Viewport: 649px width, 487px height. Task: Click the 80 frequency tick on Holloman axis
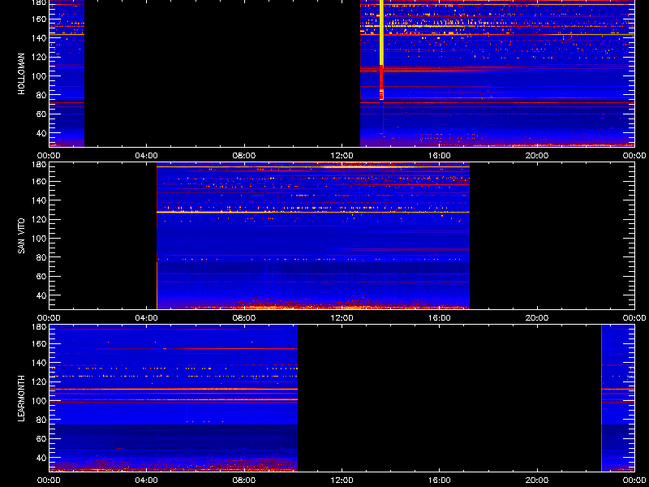(x=41, y=95)
